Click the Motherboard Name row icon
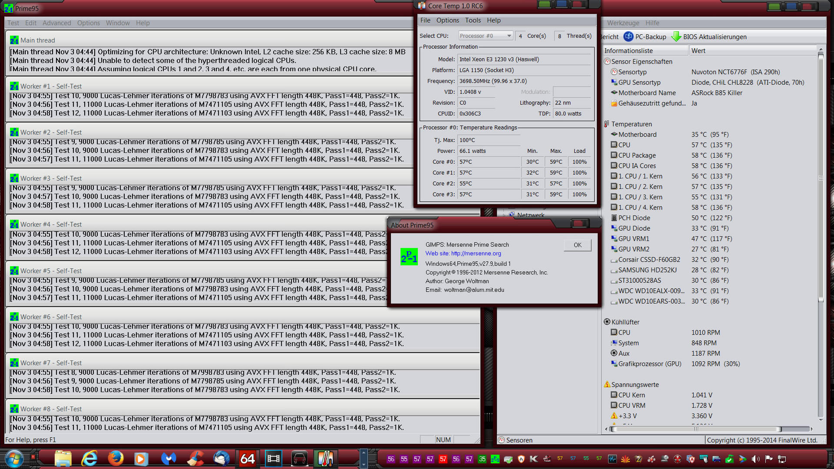The width and height of the screenshot is (834, 469). [614, 93]
